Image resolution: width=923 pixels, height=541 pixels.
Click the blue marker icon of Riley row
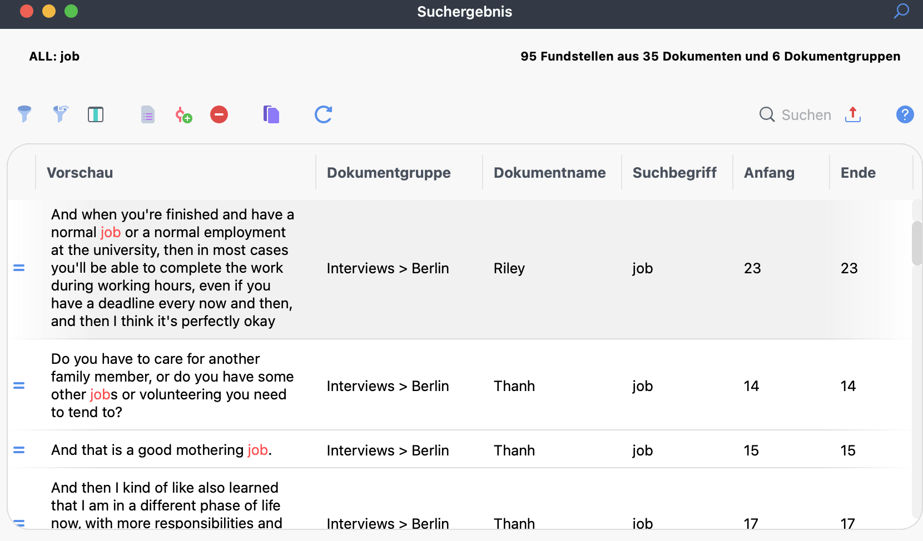tap(19, 268)
